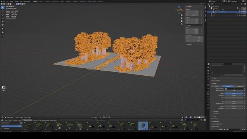Open the rotation mode XYZ Euler dropdown
The height and width of the screenshot is (139, 247).
(x=194, y=25)
